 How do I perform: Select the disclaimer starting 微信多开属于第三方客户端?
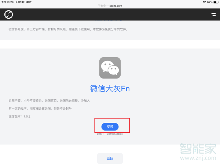[x=68, y=29]
